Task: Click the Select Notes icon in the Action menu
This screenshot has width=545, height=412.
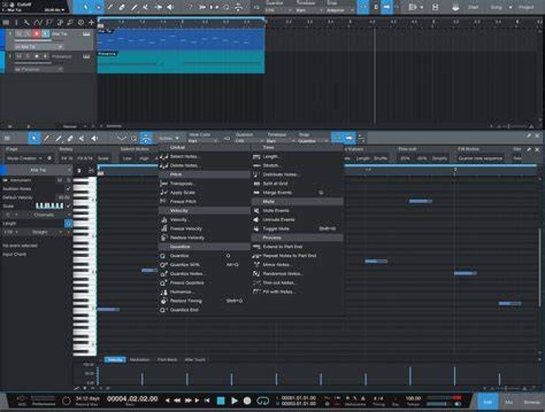Action: tap(163, 156)
